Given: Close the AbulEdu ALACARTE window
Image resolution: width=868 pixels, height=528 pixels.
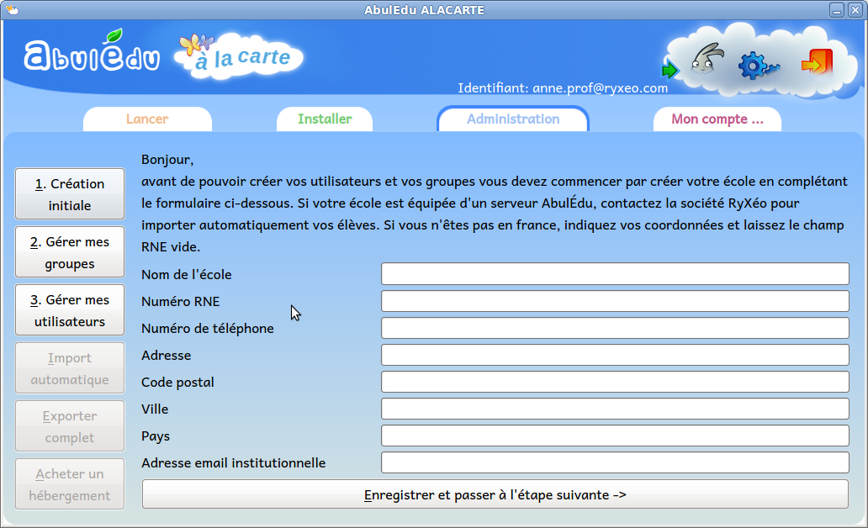Looking at the screenshot, I should 855,10.
